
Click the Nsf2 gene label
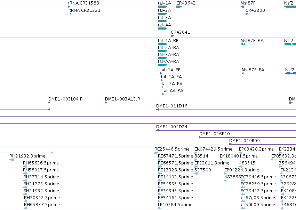tap(289, 3)
